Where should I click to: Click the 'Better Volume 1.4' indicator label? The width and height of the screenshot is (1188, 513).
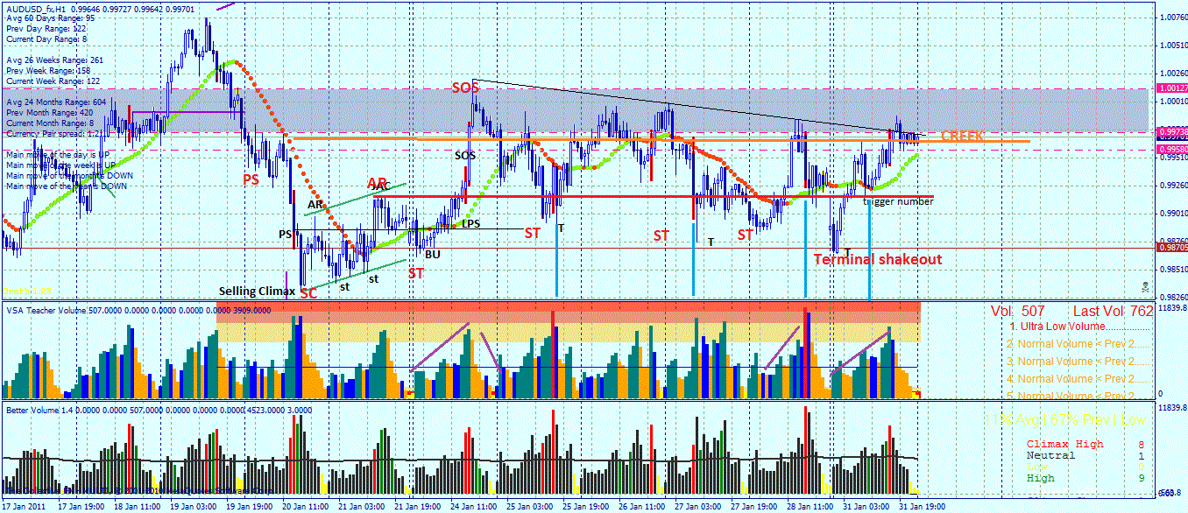39,410
